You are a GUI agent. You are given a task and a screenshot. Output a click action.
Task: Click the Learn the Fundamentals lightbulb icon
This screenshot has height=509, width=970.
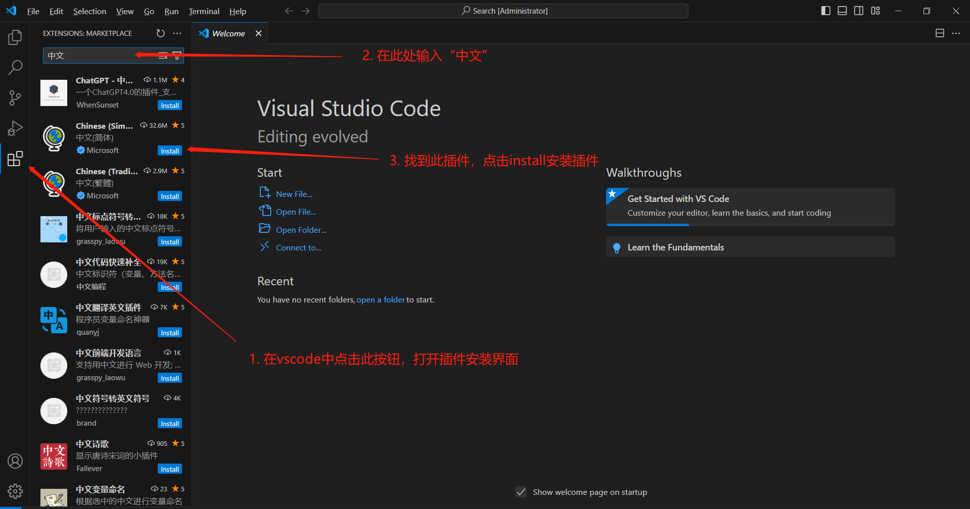[x=616, y=248]
